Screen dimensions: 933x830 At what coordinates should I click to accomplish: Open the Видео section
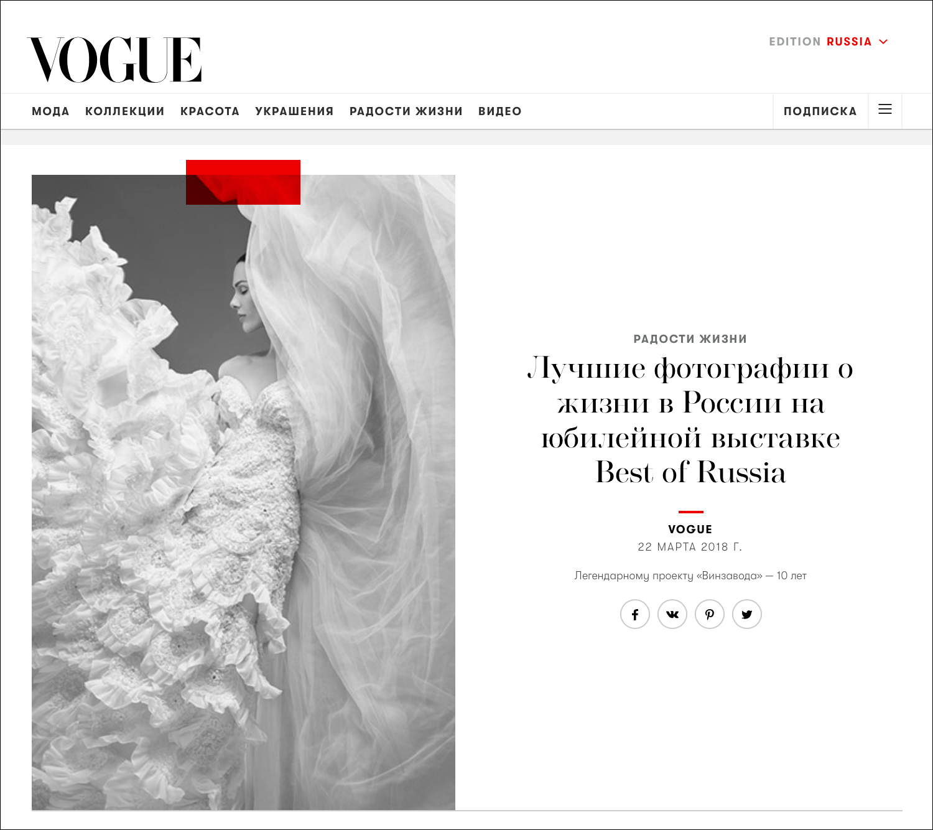(500, 111)
